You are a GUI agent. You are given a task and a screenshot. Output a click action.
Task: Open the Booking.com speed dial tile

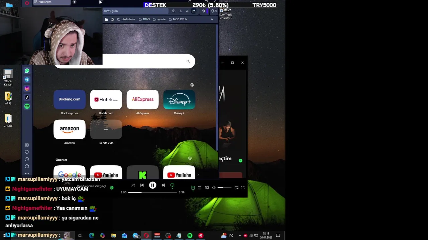tap(70, 99)
